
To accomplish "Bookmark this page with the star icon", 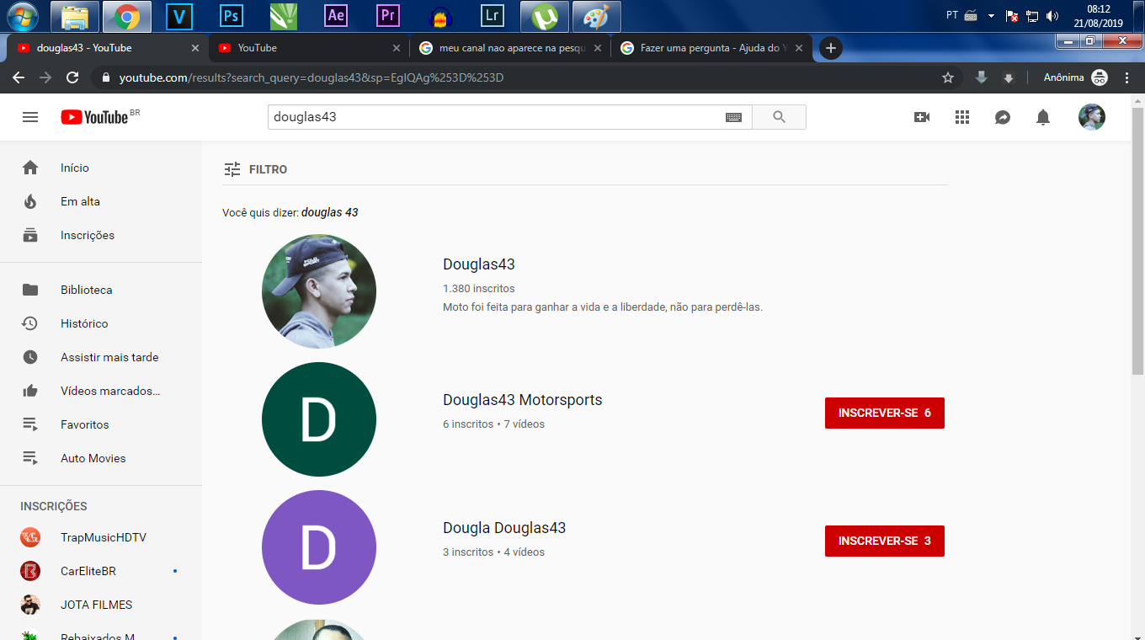I will [x=948, y=77].
